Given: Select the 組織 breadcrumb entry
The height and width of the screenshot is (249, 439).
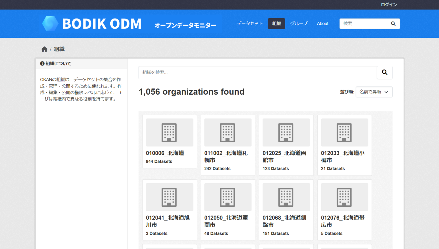Looking at the screenshot, I should [x=59, y=49].
